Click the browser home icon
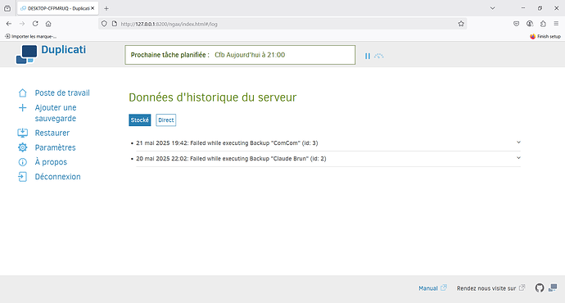 pos(48,24)
